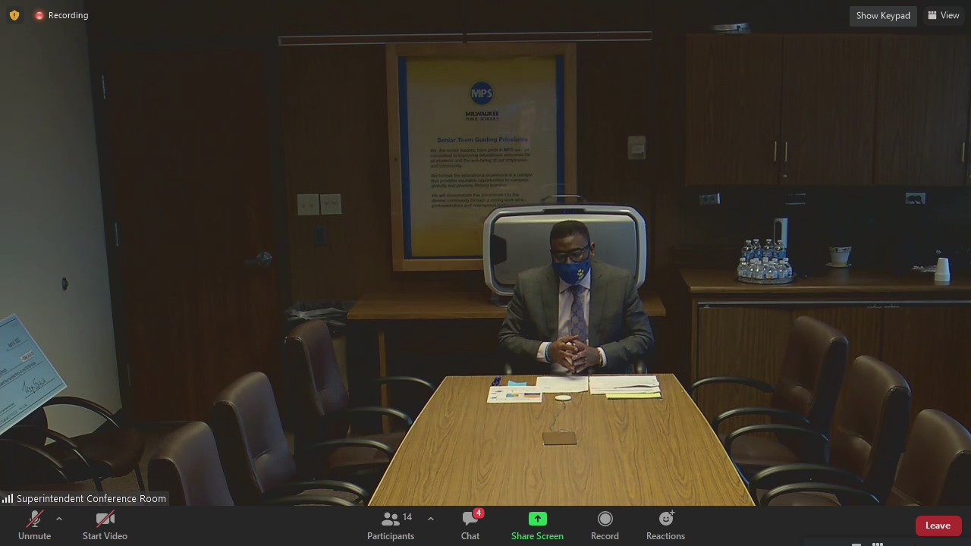
Task: Open the Participants panel
Action: click(391, 526)
